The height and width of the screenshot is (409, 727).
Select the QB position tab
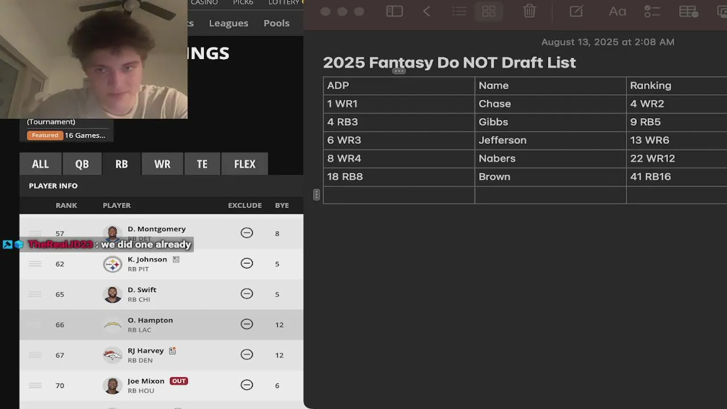point(82,164)
